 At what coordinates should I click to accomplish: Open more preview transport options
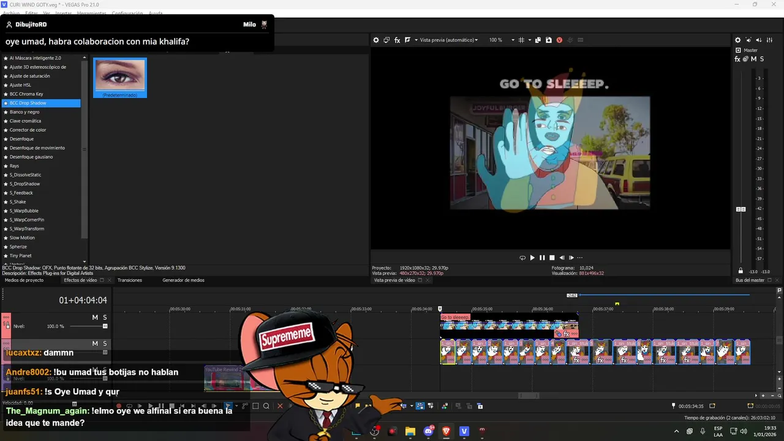tap(580, 258)
